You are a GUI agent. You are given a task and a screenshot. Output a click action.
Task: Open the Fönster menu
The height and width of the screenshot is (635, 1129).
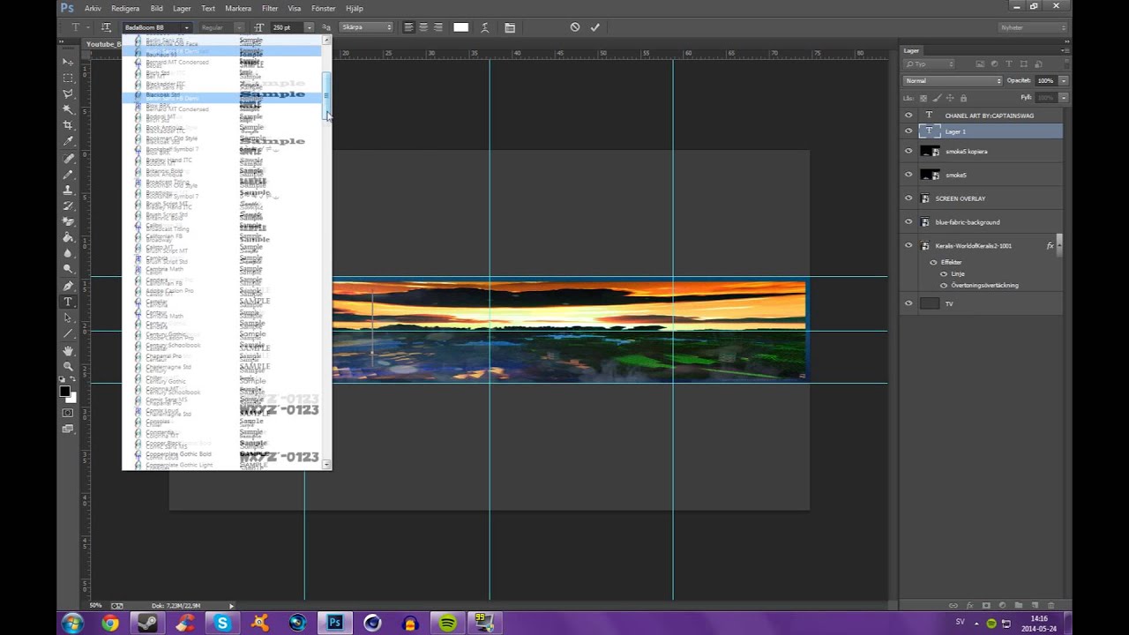point(324,8)
